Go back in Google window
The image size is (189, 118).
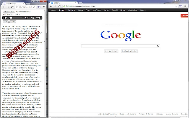coord(51,6)
